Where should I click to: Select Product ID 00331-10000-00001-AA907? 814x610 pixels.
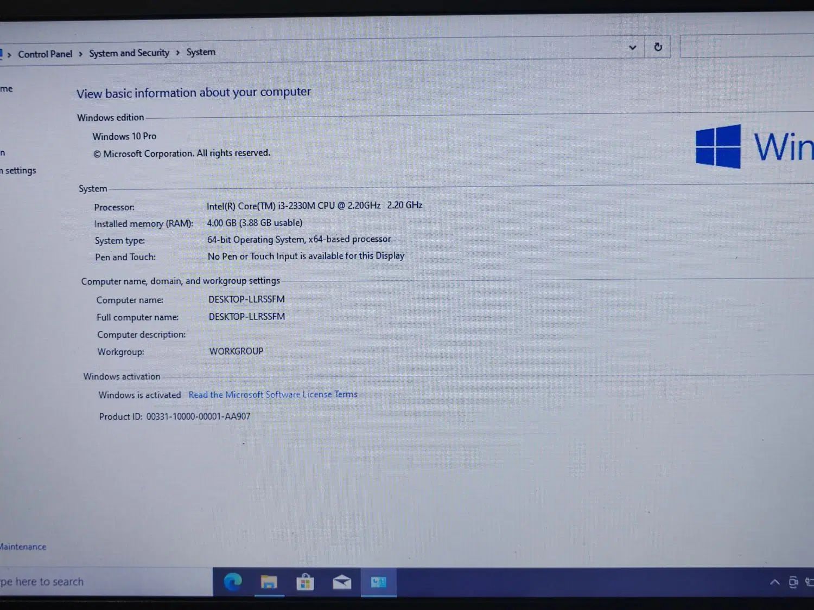click(x=175, y=416)
